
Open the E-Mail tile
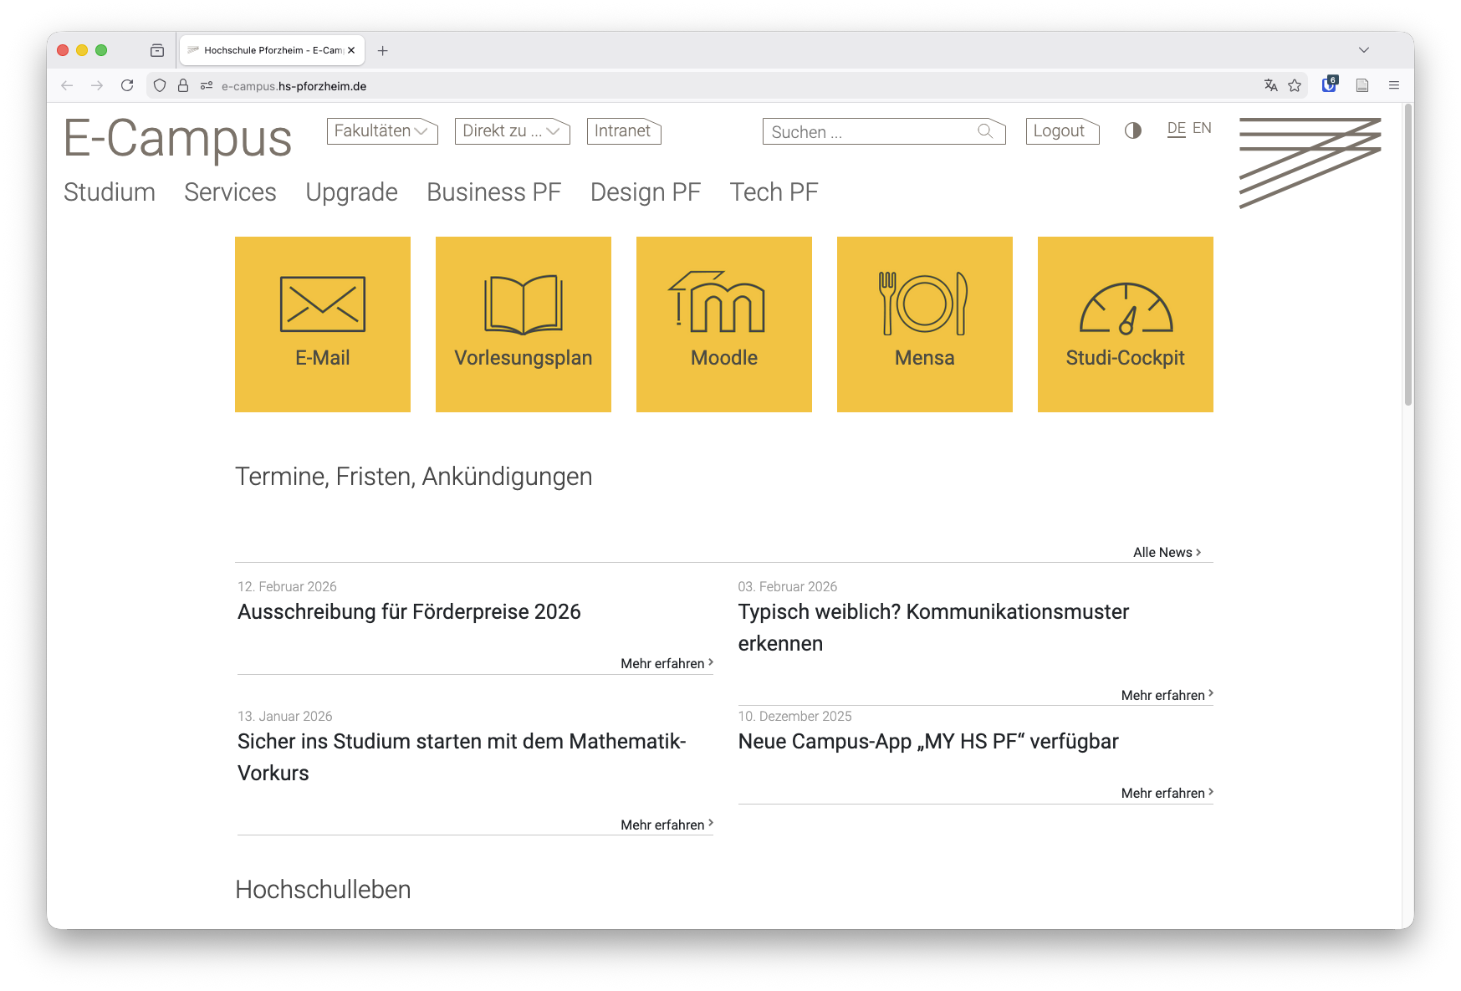click(x=322, y=324)
